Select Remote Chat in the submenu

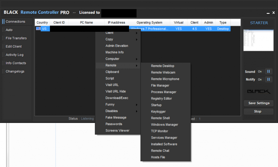(166, 151)
